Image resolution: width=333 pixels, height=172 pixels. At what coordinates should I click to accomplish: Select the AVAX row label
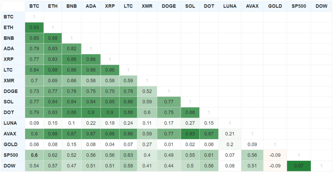(10, 134)
